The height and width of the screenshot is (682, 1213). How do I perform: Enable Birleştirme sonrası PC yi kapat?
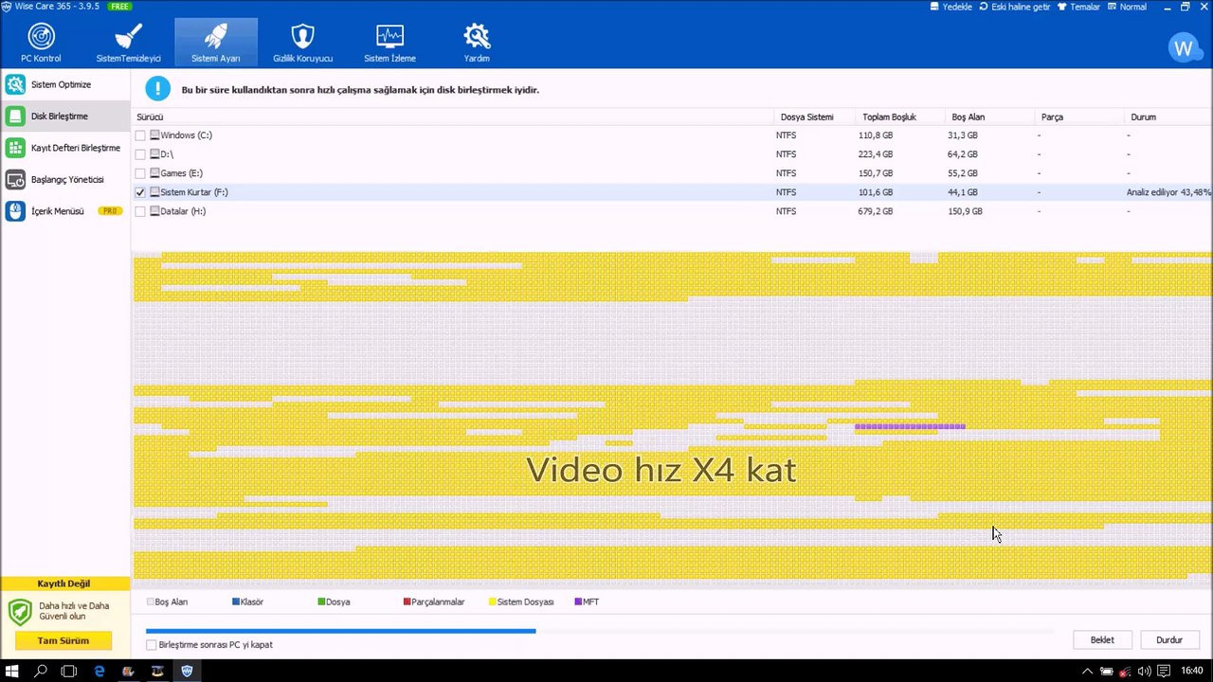pyautogui.click(x=152, y=645)
